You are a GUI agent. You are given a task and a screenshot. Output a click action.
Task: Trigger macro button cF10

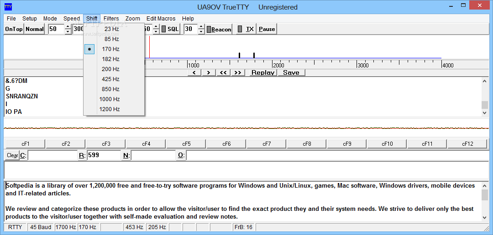coord(388,144)
